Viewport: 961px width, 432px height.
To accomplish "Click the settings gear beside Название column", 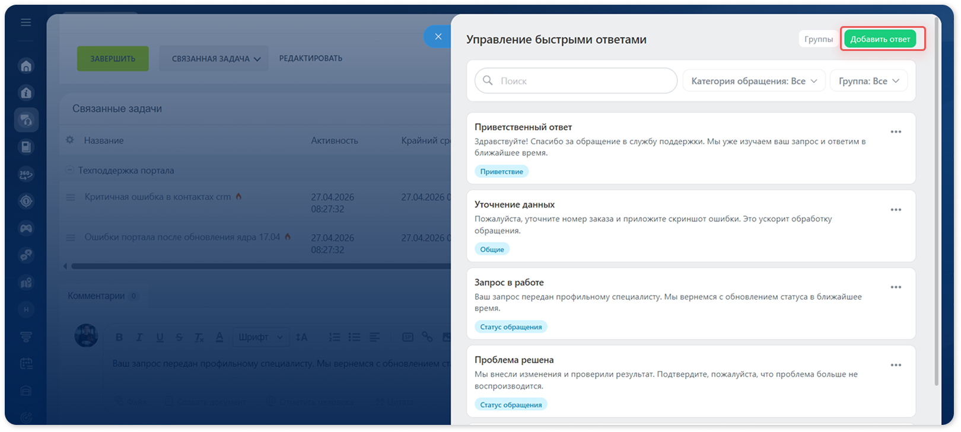I will click(x=70, y=140).
